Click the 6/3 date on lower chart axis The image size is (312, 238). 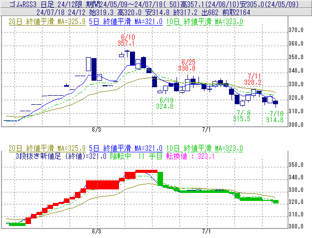pos(96,231)
